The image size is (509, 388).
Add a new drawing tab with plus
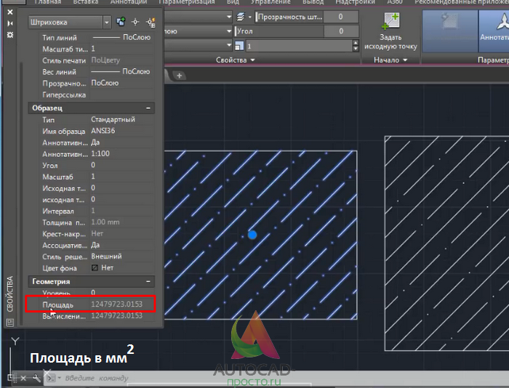pos(179,76)
